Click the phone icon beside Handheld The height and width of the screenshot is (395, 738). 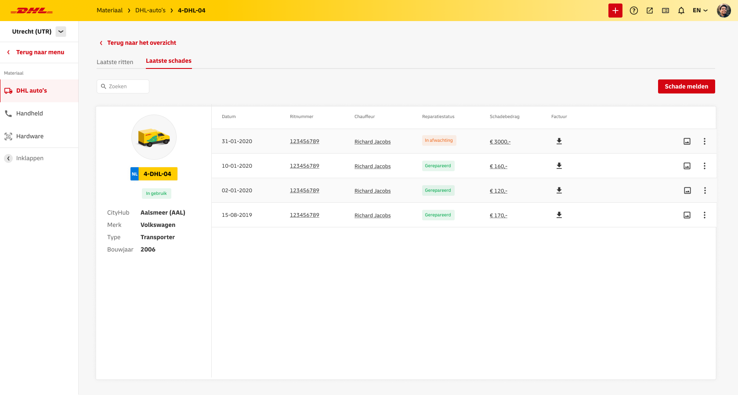point(8,114)
